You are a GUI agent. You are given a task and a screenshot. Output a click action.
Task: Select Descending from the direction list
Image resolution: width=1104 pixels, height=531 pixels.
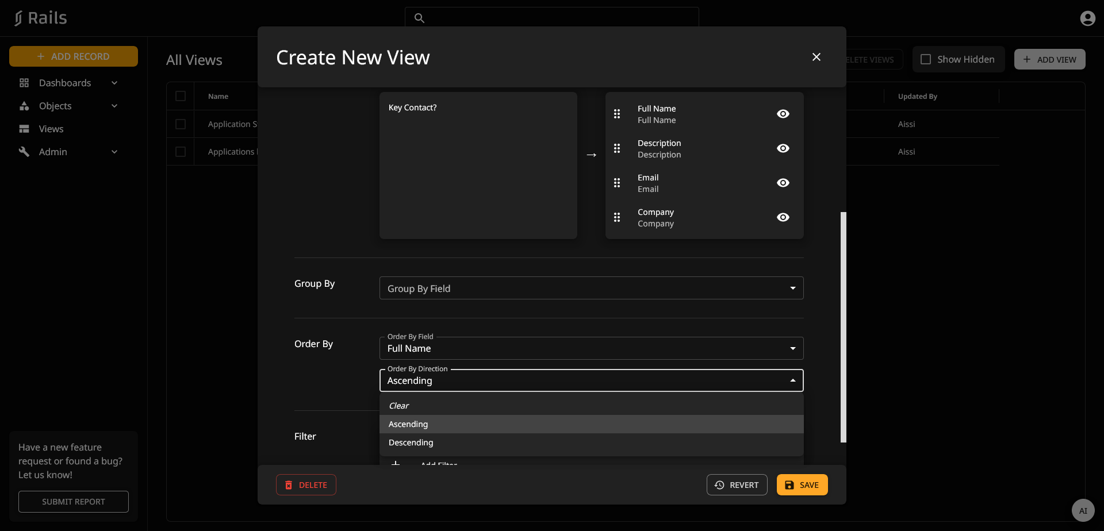coord(411,442)
